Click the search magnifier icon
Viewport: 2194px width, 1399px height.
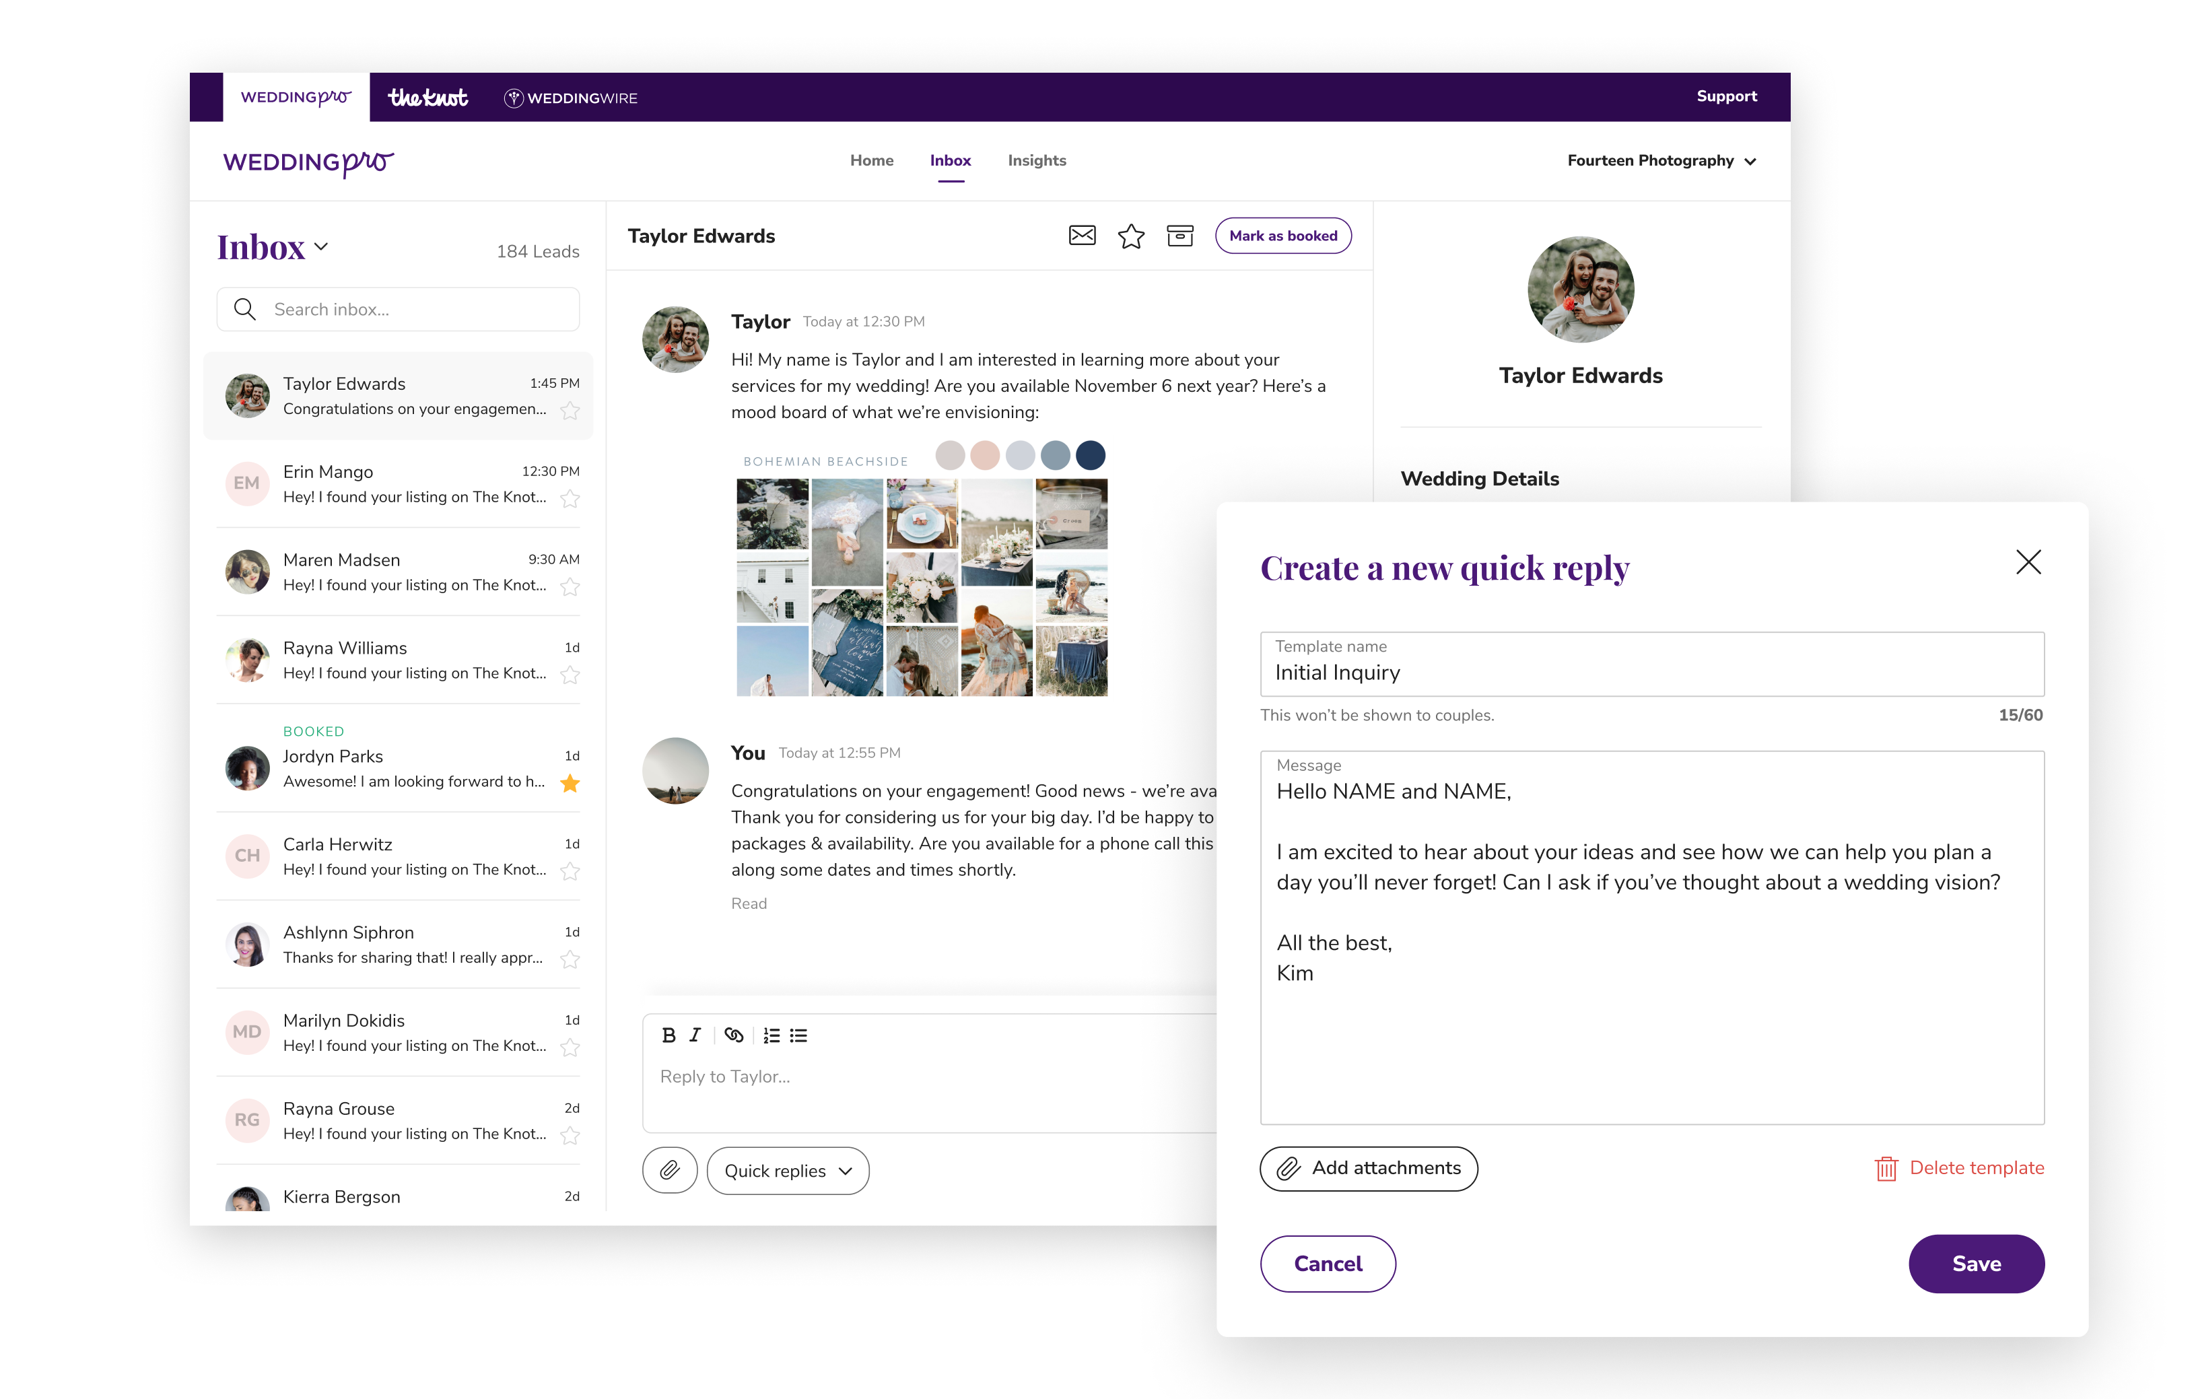pyautogui.click(x=244, y=309)
